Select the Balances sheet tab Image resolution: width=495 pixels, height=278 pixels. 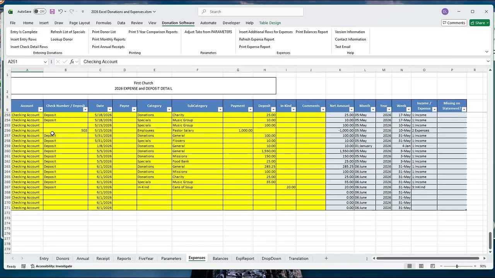pyautogui.click(x=220, y=258)
